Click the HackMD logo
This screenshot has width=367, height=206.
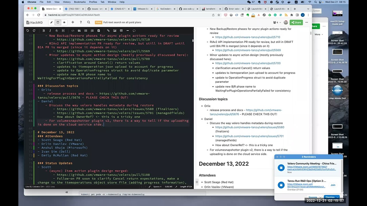(34, 22)
